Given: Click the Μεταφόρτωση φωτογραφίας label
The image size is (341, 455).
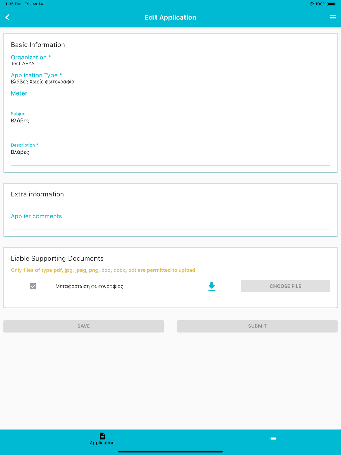Looking at the screenshot, I should [89, 286].
